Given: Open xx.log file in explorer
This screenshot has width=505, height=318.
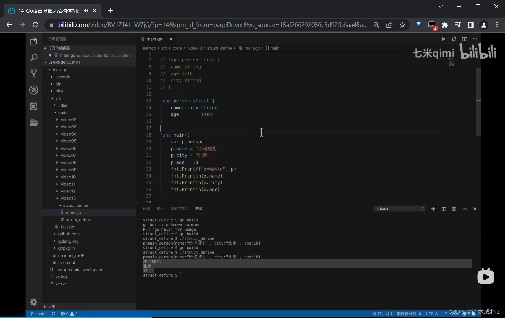Looking at the screenshot, I should click(x=61, y=277).
